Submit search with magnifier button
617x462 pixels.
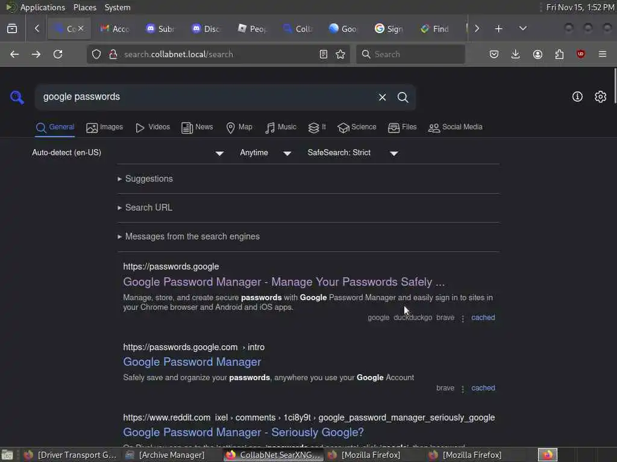(x=402, y=97)
